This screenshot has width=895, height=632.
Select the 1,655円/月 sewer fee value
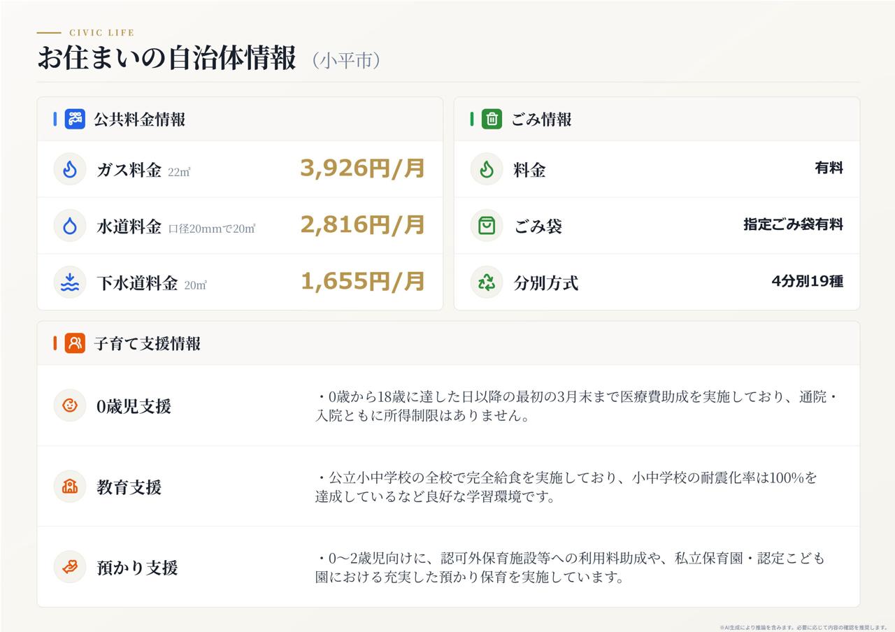[x=363, y=282]
